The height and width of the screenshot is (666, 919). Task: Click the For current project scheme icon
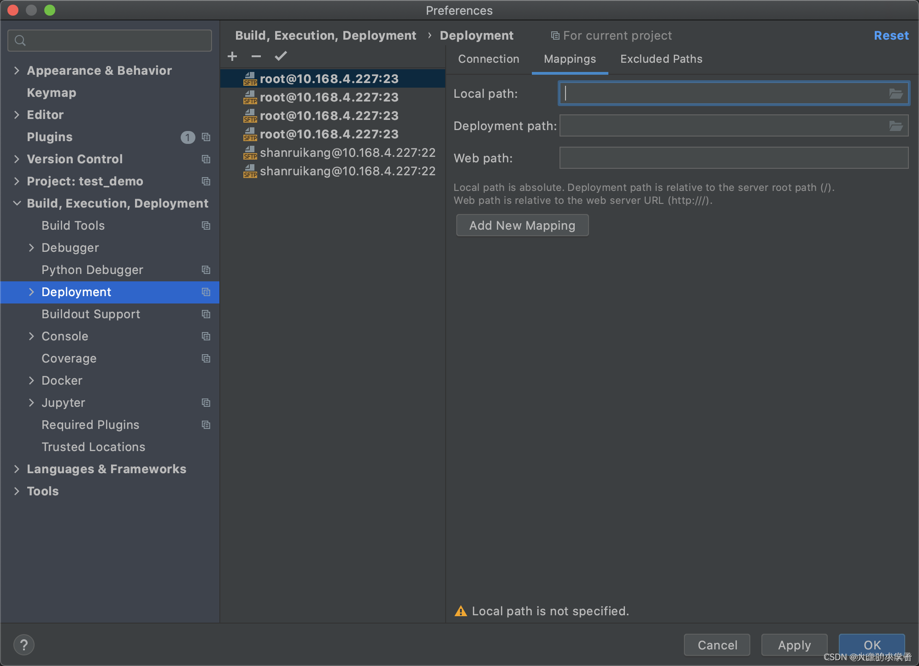coord(554,35)
